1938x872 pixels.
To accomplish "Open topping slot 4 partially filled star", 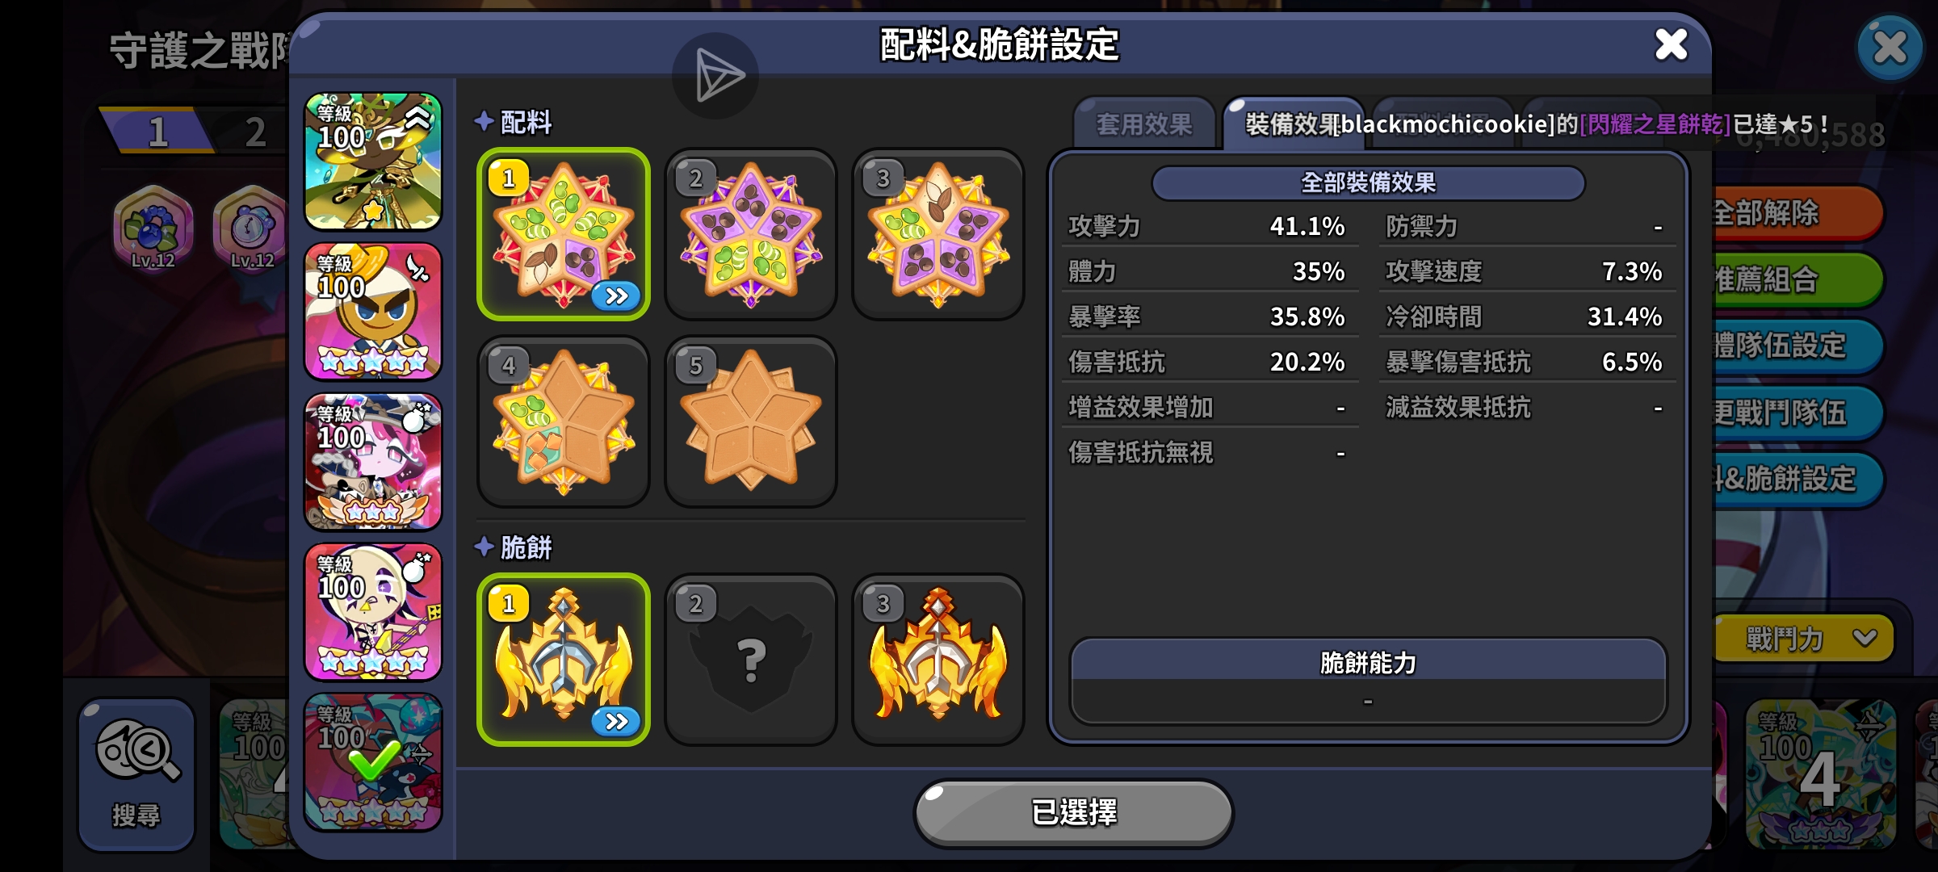I will point(564,421).
